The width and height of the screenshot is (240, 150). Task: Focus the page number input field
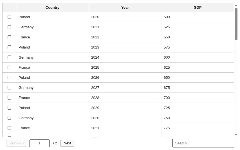40,143
